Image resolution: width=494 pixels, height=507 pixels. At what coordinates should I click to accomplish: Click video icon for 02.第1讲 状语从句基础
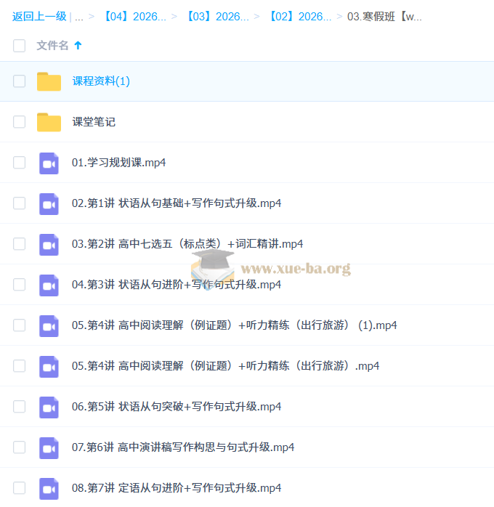pos(49,203)
